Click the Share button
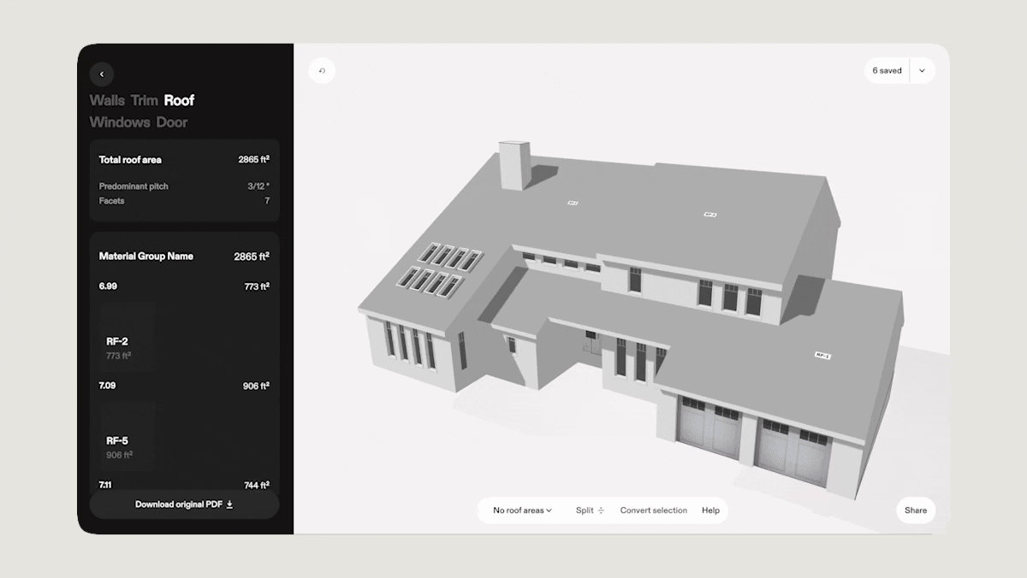 [915, 510]
